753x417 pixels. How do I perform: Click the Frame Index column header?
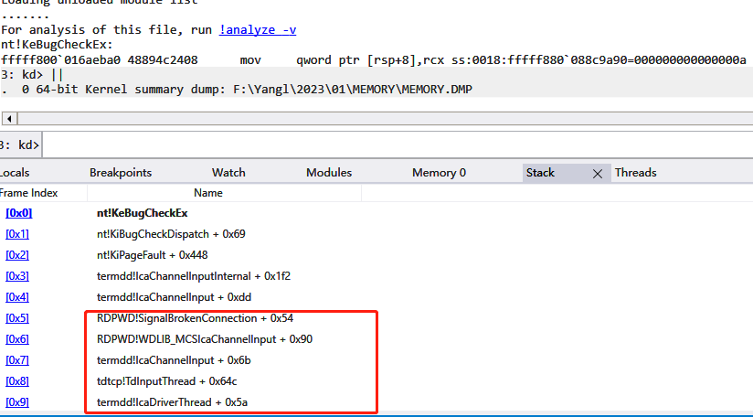(28, 193)
